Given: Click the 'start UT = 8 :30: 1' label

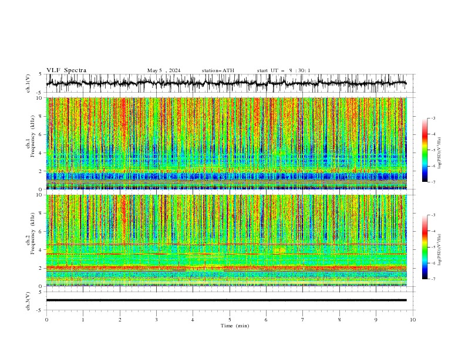Looking at the screenshot, I should pos(284,70).
